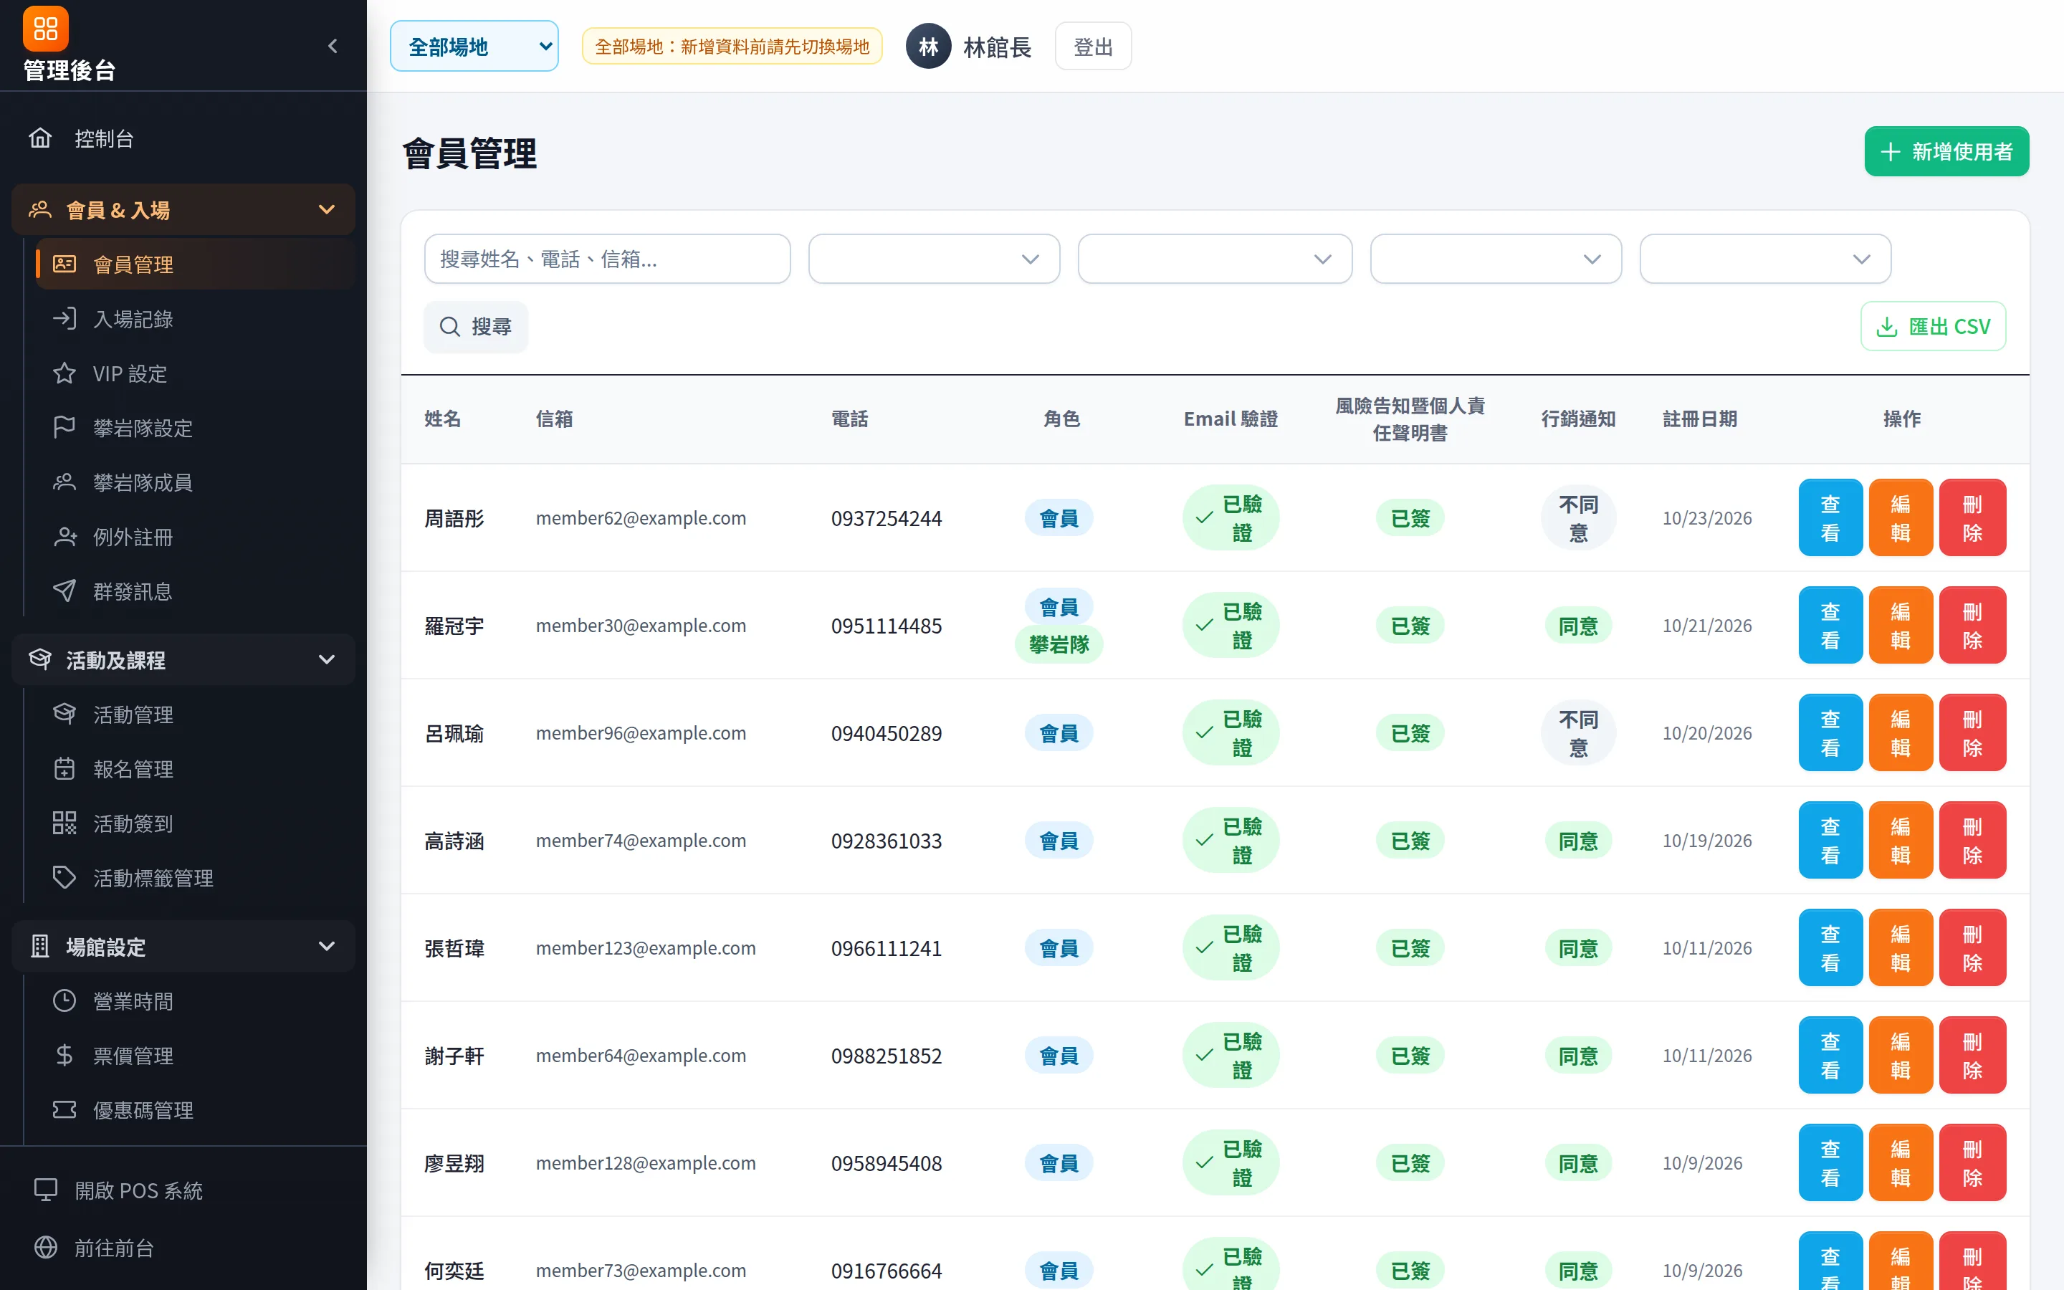Select 會員管理 in sidebar
2064x1290 pixels.
(194, 264)
